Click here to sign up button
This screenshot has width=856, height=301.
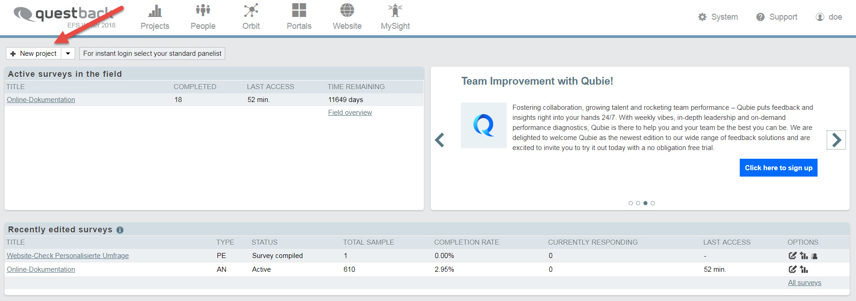pos(778,168)
